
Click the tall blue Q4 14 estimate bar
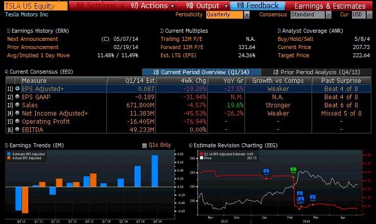[x=154, y=171]
